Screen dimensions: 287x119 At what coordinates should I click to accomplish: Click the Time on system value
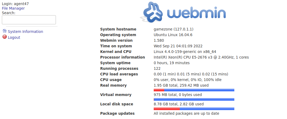coord(178,46)
